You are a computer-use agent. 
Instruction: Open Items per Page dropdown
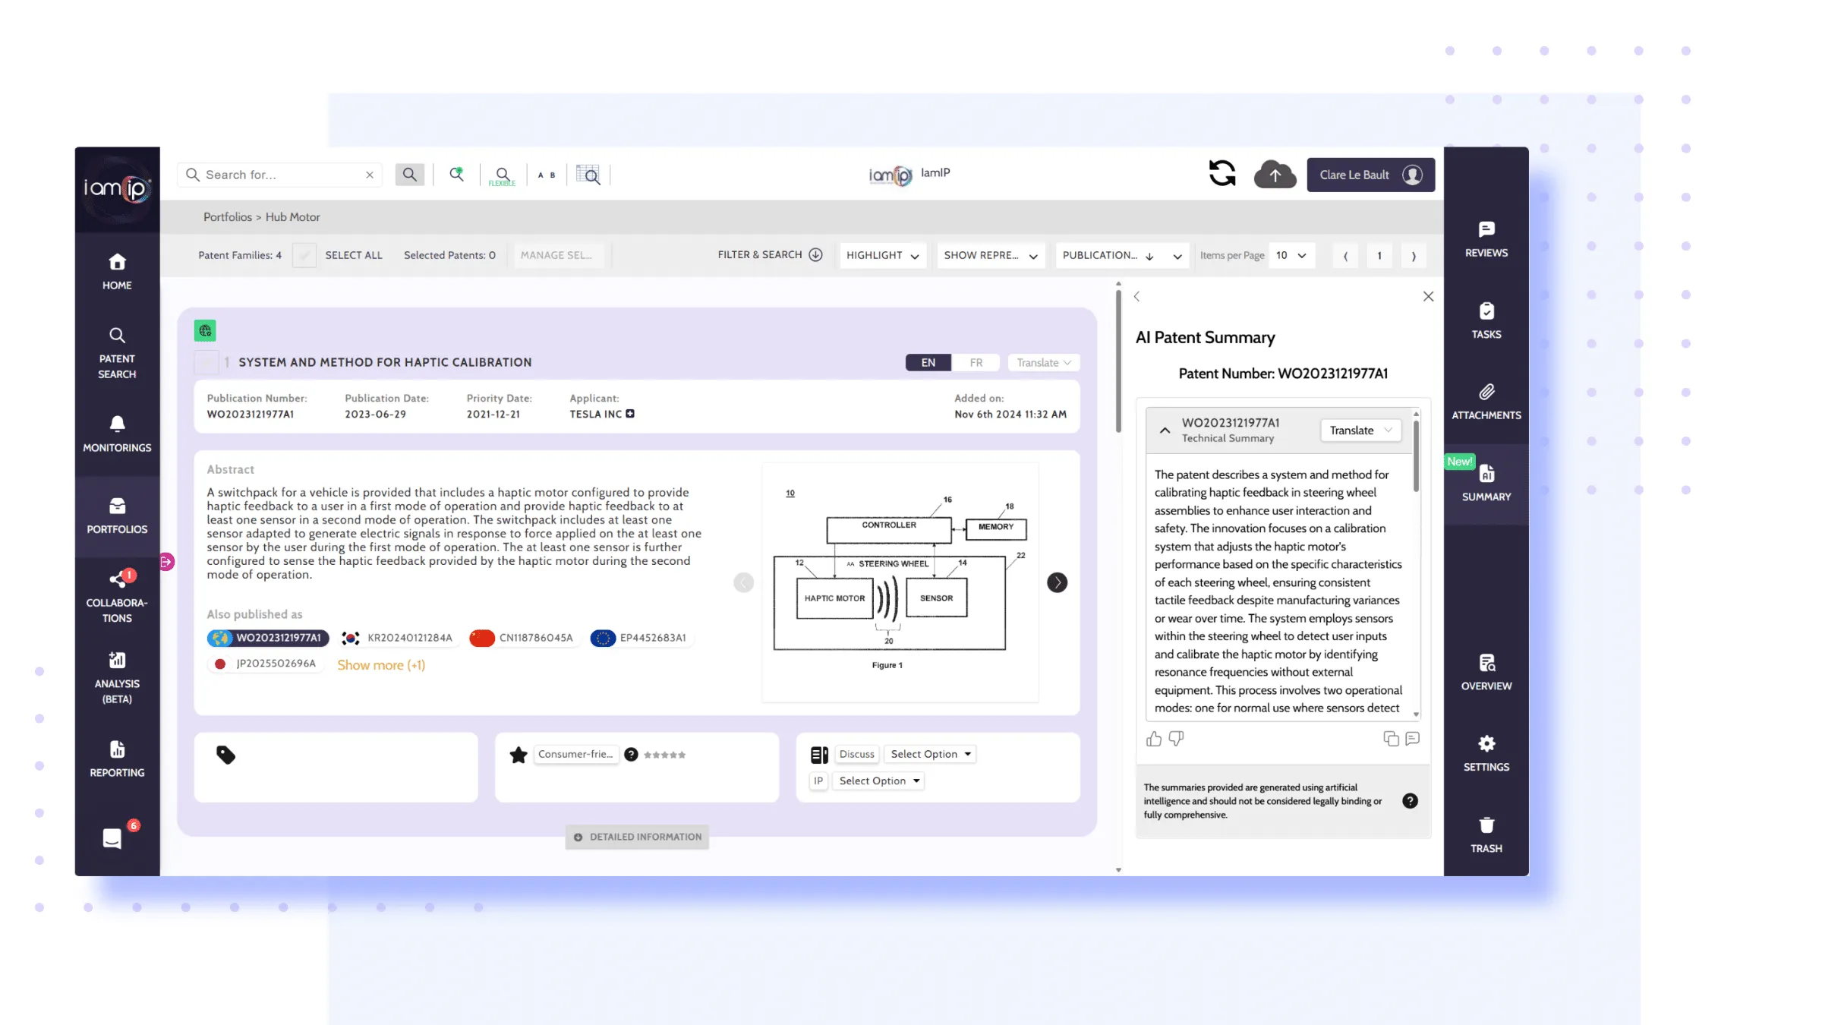[x=1291, y=255]
